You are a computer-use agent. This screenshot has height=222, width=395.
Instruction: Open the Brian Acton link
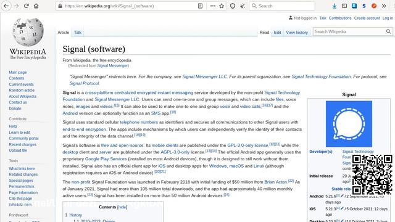point(276,182)
